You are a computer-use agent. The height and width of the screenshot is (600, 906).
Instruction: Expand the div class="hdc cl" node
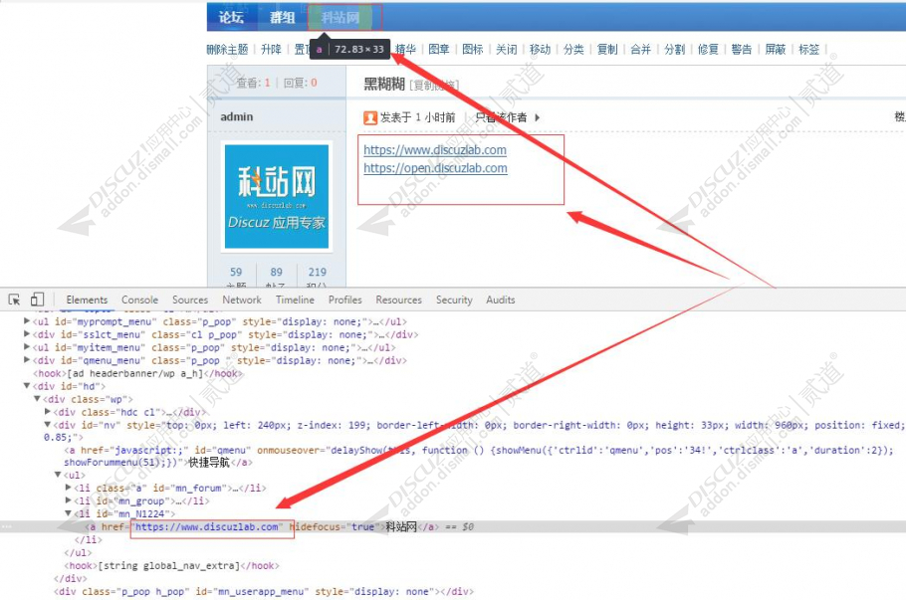click(x=48, y=412)
